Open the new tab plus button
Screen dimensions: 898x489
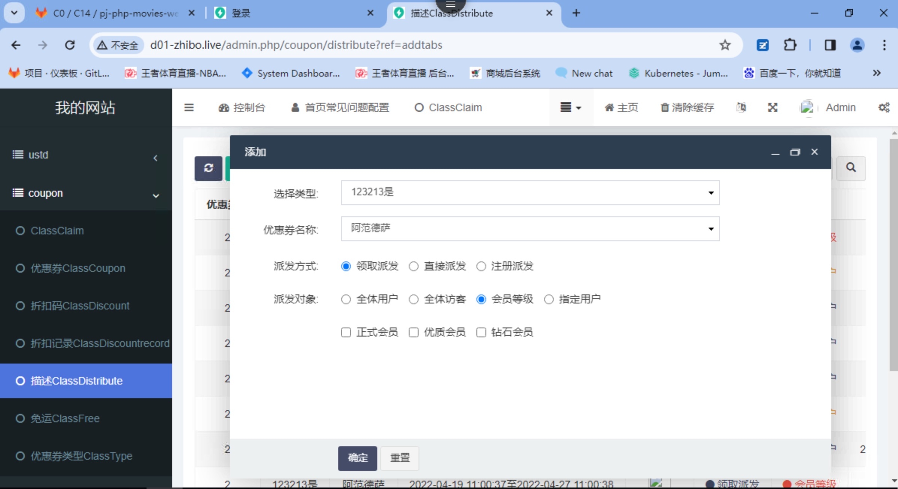pos(576,13)
